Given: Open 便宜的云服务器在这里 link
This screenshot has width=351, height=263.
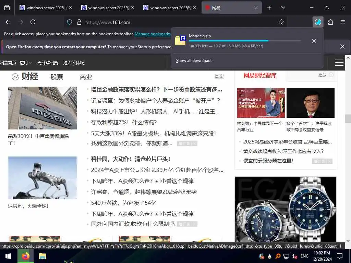Looking at the screenshot, I should coord(268,161).
